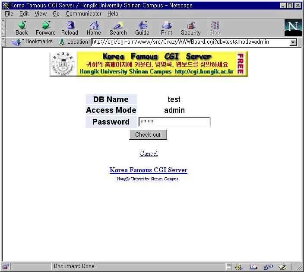304x272 pixels.
Task: Click the Stop loading icon
Action: pos(215,28)
